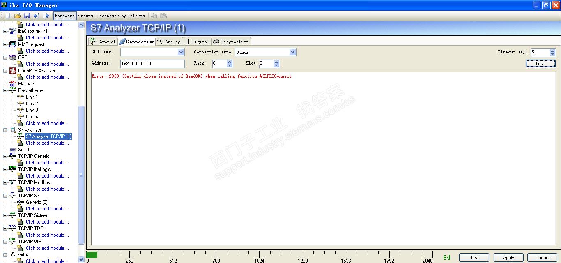Click the ibaCapture-HMI tree icon
Image resolution: width=561 pixels, height=263 pixels.
tap(13, 31)
